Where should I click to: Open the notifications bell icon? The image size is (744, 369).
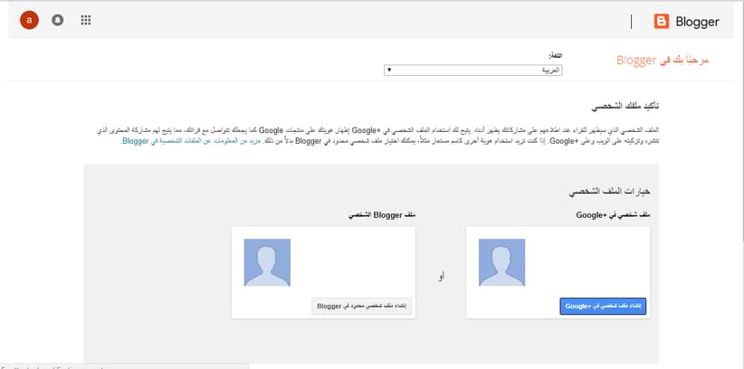tap(57, 20)
